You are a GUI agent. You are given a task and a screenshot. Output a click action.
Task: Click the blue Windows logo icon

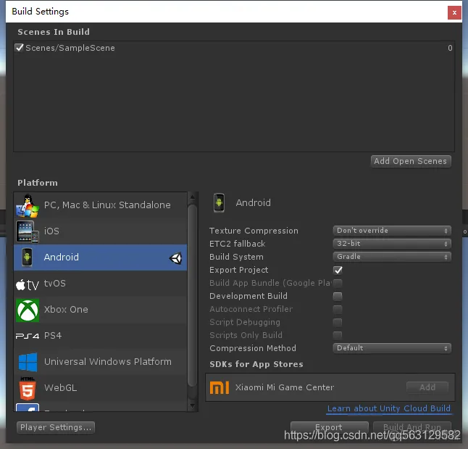coord(28,362)
